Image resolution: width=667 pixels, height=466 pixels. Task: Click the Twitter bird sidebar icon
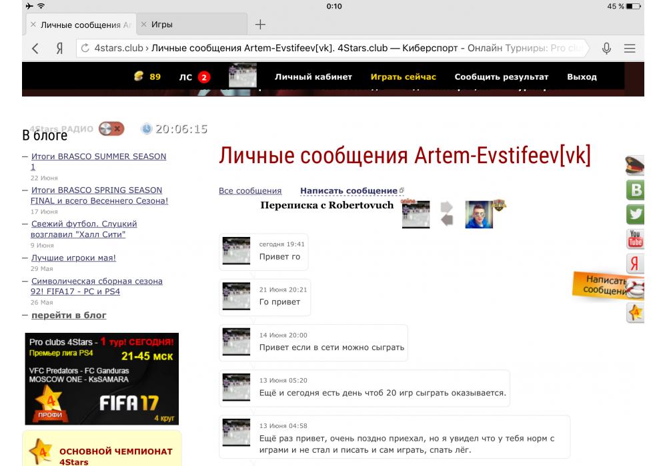(636, 214)
